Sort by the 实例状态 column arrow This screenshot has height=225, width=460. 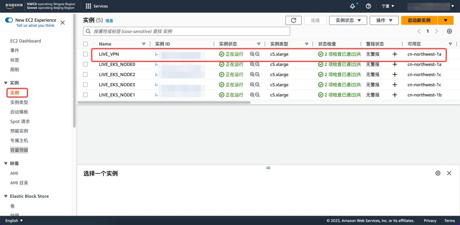click(259, 44)
